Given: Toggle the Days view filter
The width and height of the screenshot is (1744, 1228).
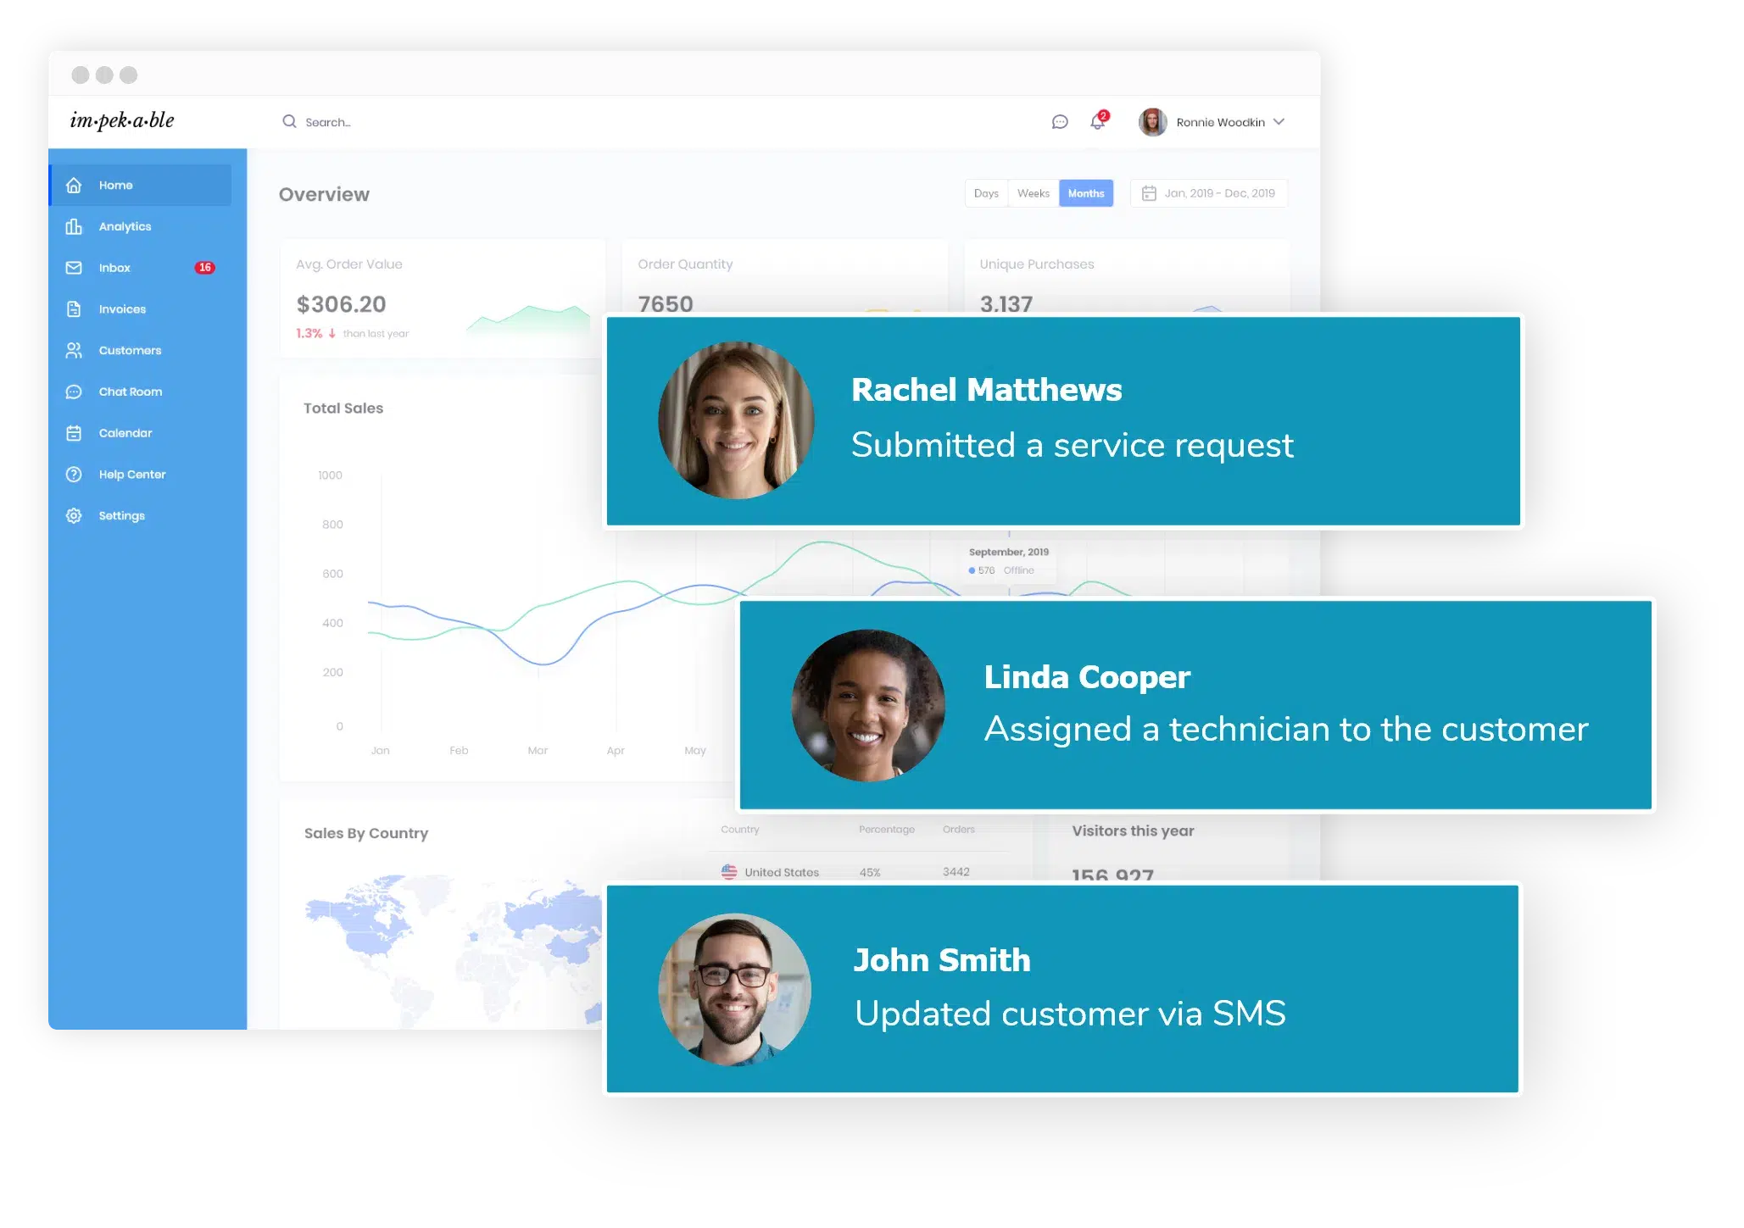Looking at the screenshot, I should pyautogui.click(x=985, y=194).
